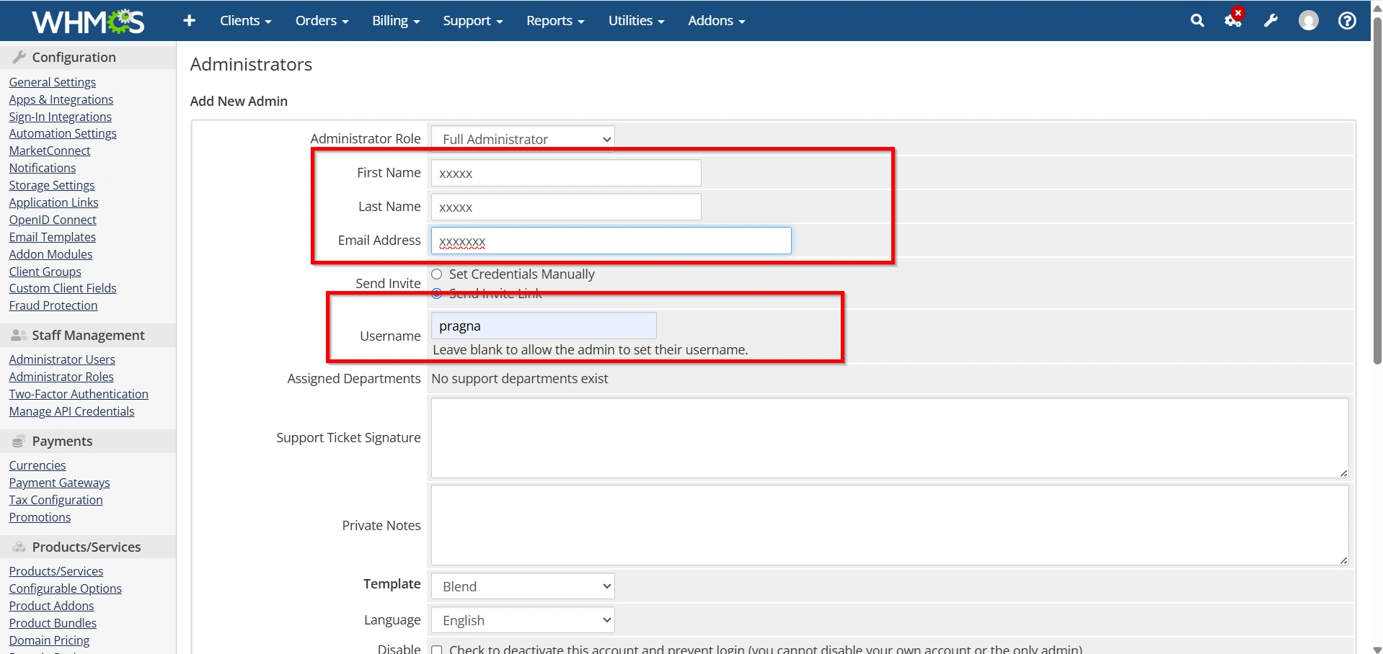Open Automation Settings link
Screen dimensions: 1383x654
63,133
